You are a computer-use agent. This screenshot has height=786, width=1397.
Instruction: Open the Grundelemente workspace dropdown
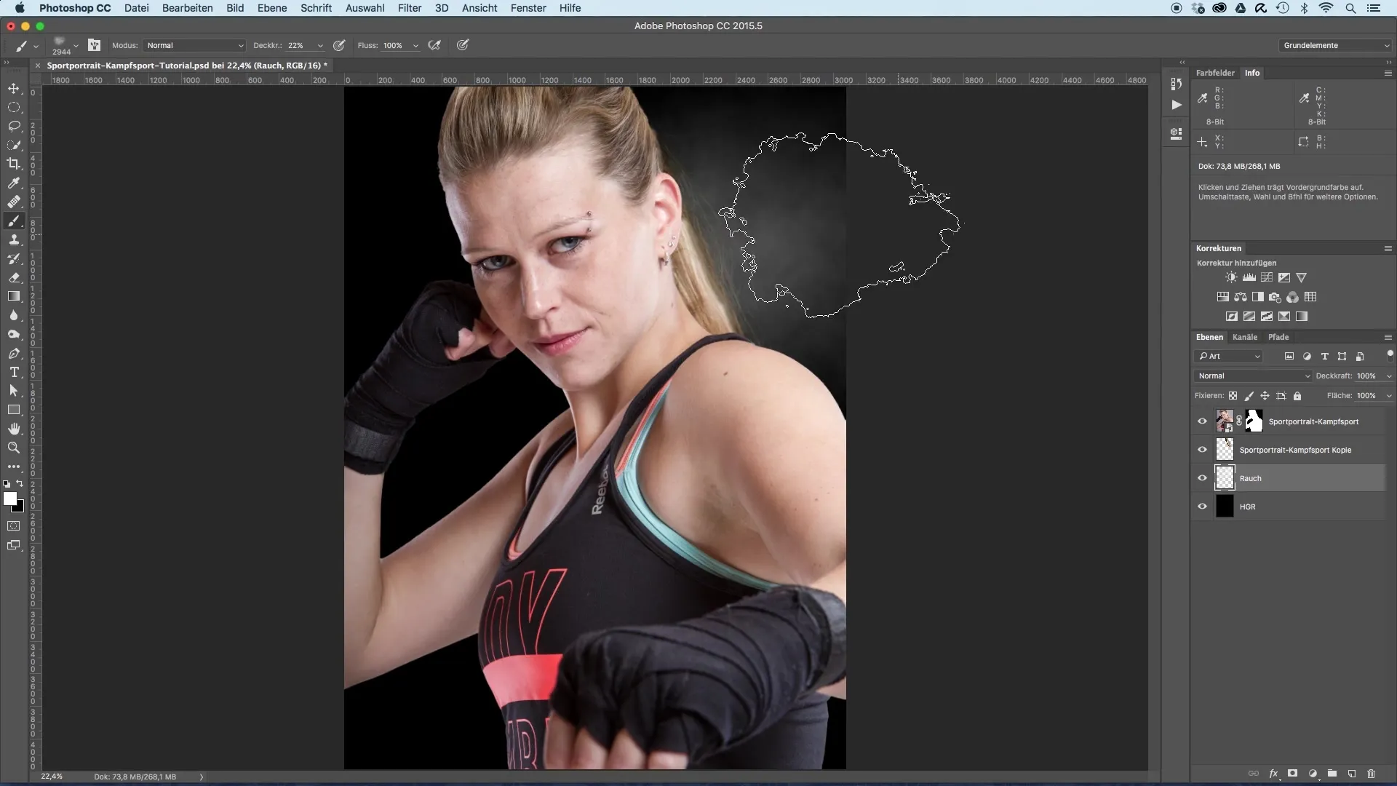click(x=1335, y=45)
